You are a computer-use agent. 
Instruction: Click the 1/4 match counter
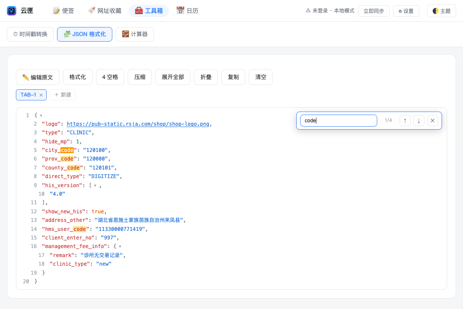coord(388,120)
